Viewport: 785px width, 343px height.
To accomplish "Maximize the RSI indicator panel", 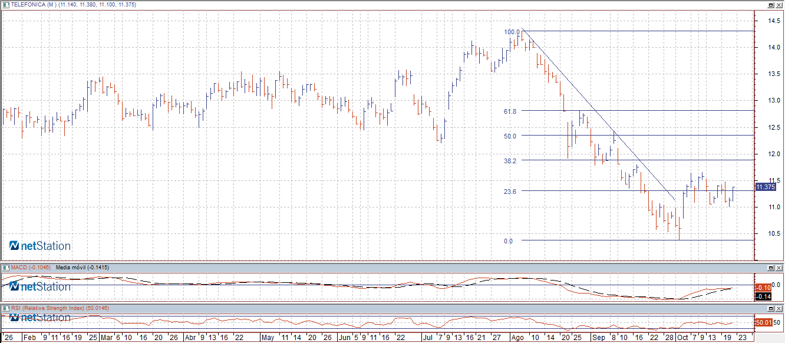I will click(x=770, y=308).
